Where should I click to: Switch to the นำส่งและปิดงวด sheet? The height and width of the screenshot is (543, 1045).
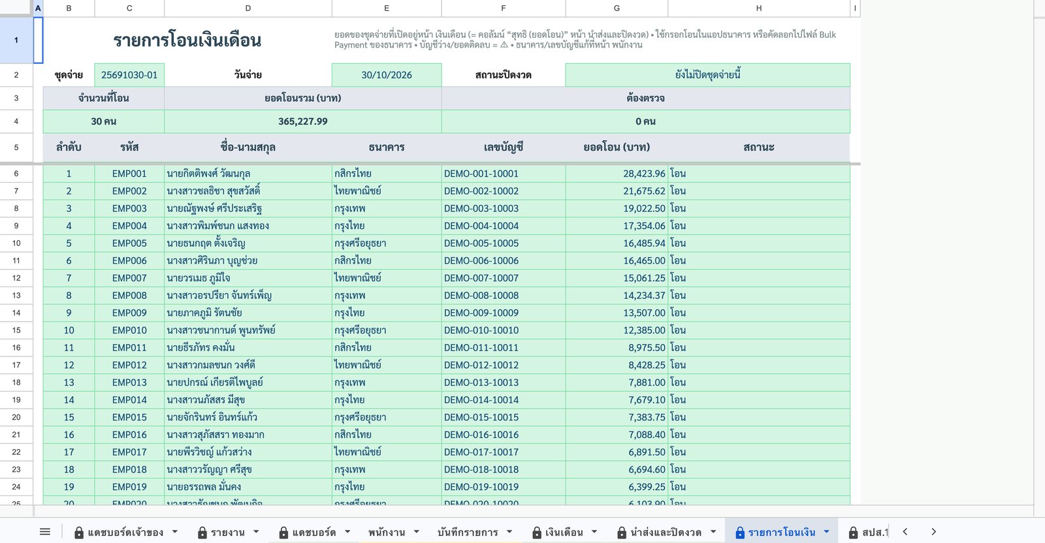(666, 532)
